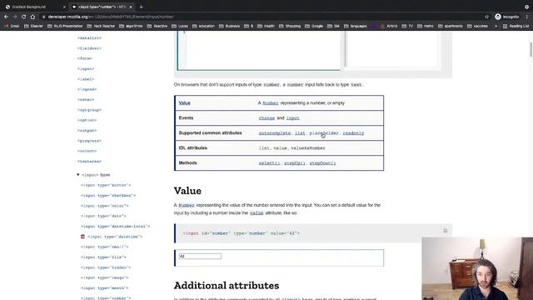Bookmark this page with the star icon
Viewport: 533px width, 300px height.
[x=486, y=17]
